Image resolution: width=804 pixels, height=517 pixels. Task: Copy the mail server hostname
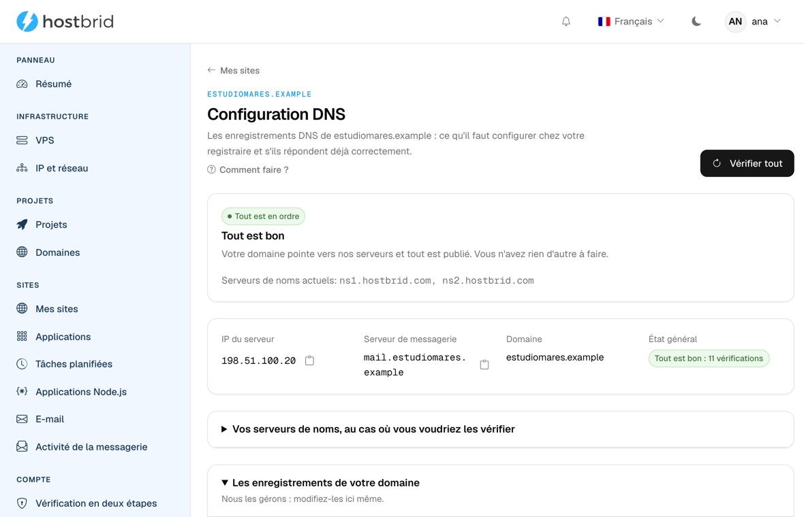tap(484, 365)
